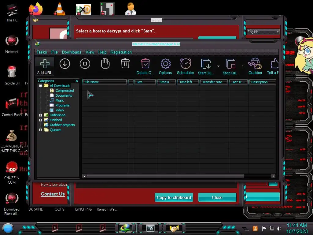Click the horizontal scrollbar right arrow
The width and height of the screenshot is (313, 235).
point(273,176)
